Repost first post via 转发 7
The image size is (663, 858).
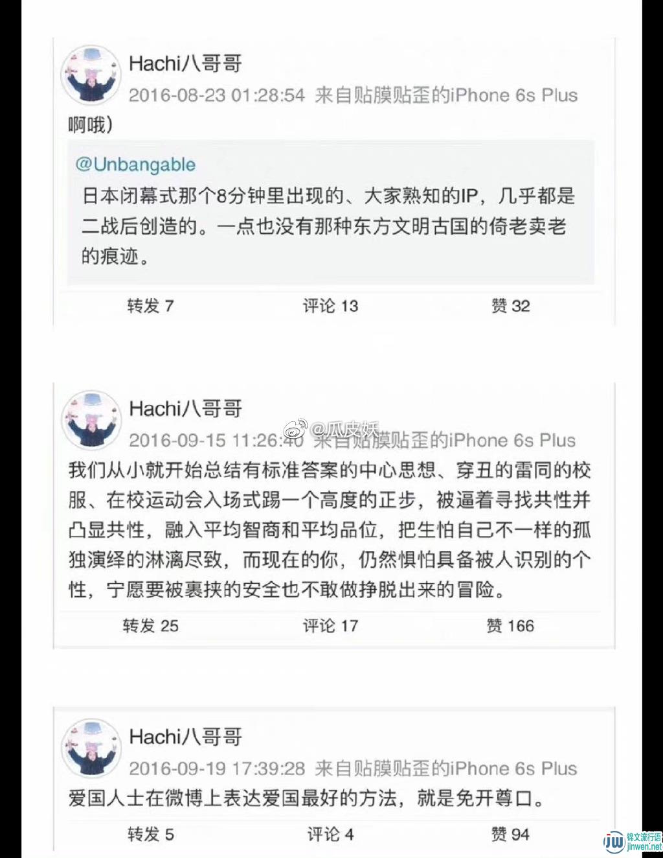pos(150,306)
